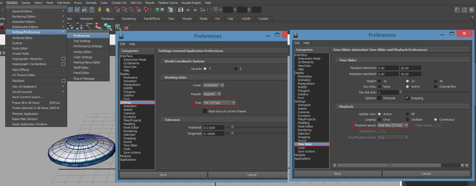Enable the Timecode option checkbox

coord(379,98)
